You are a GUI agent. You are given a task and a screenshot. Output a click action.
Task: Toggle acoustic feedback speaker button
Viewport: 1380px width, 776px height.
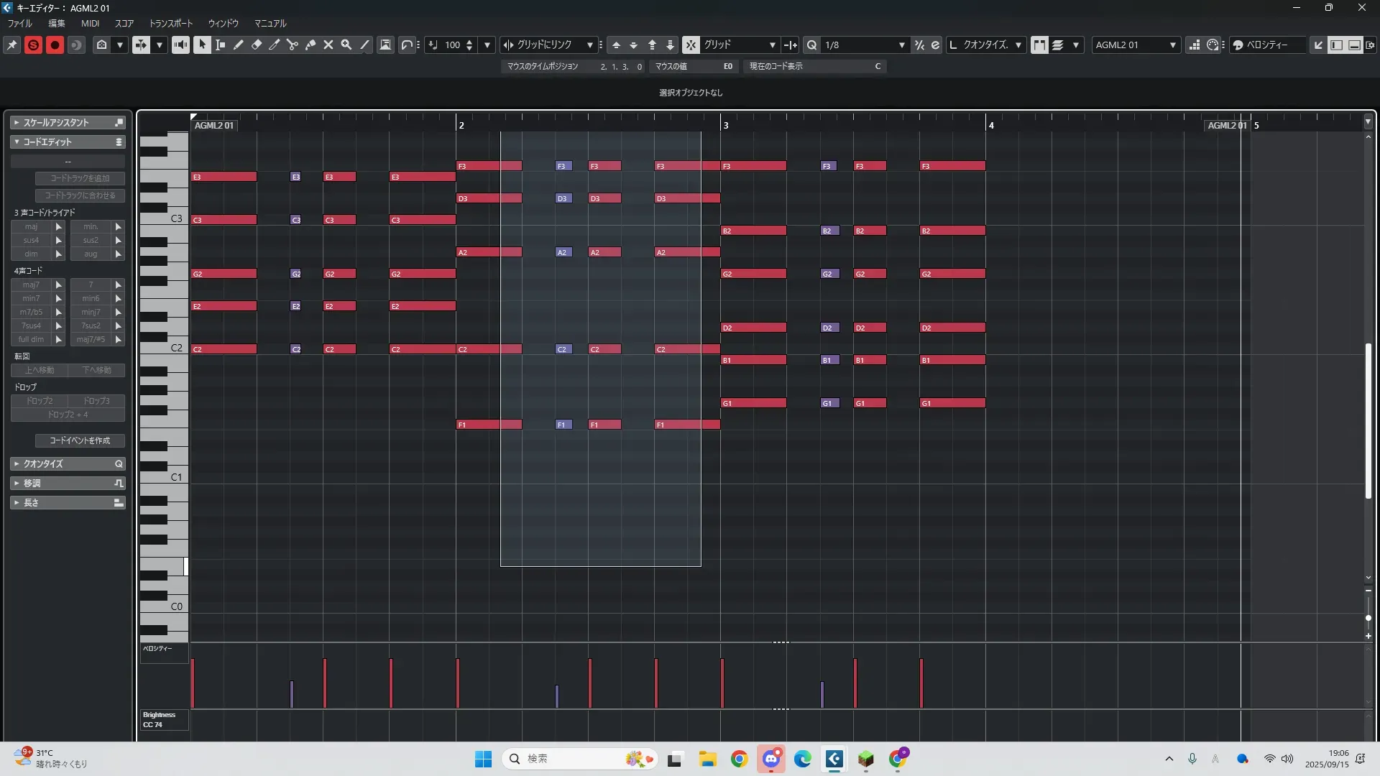(x=180, y=45)
